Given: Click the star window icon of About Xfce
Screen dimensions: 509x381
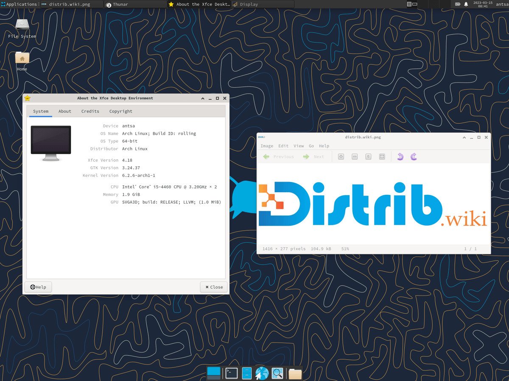Looking at the screenshot, I should (28, 98).
